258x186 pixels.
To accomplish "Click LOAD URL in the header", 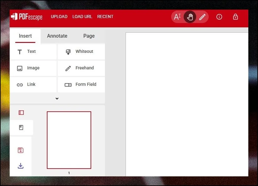I will [x=82, y=17].
